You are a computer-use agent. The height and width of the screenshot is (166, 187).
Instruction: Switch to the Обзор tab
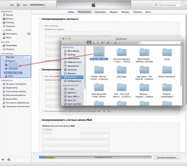pos(71,12)
